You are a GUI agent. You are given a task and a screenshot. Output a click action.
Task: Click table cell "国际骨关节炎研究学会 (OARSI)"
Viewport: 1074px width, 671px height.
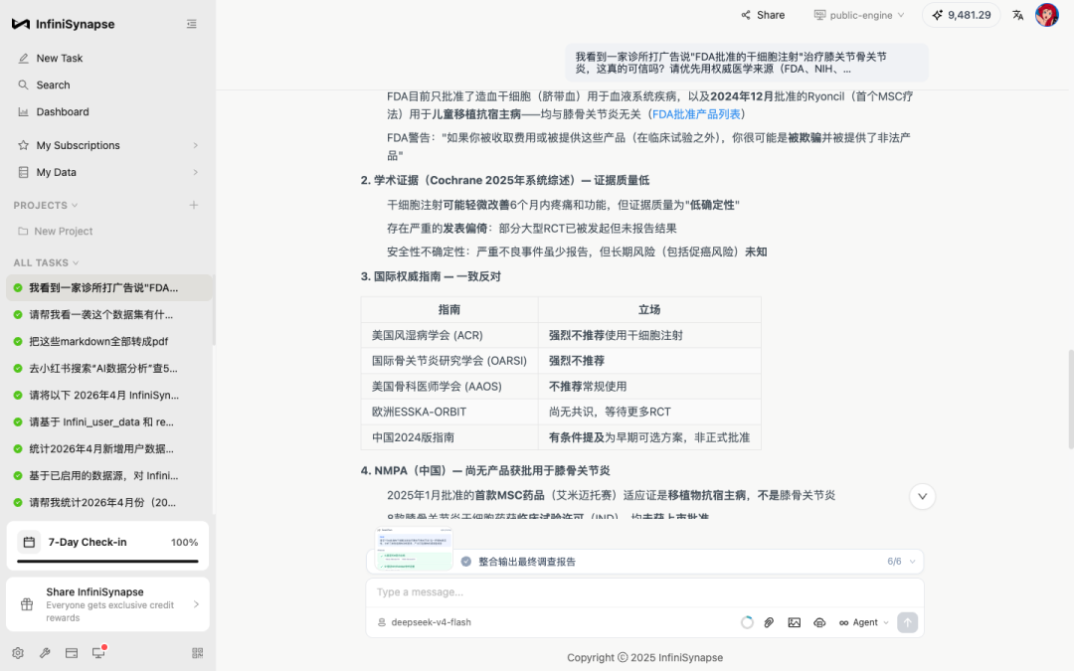[x=449, y=361]
